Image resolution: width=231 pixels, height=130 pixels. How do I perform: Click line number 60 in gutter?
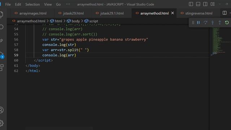[16, 60]
